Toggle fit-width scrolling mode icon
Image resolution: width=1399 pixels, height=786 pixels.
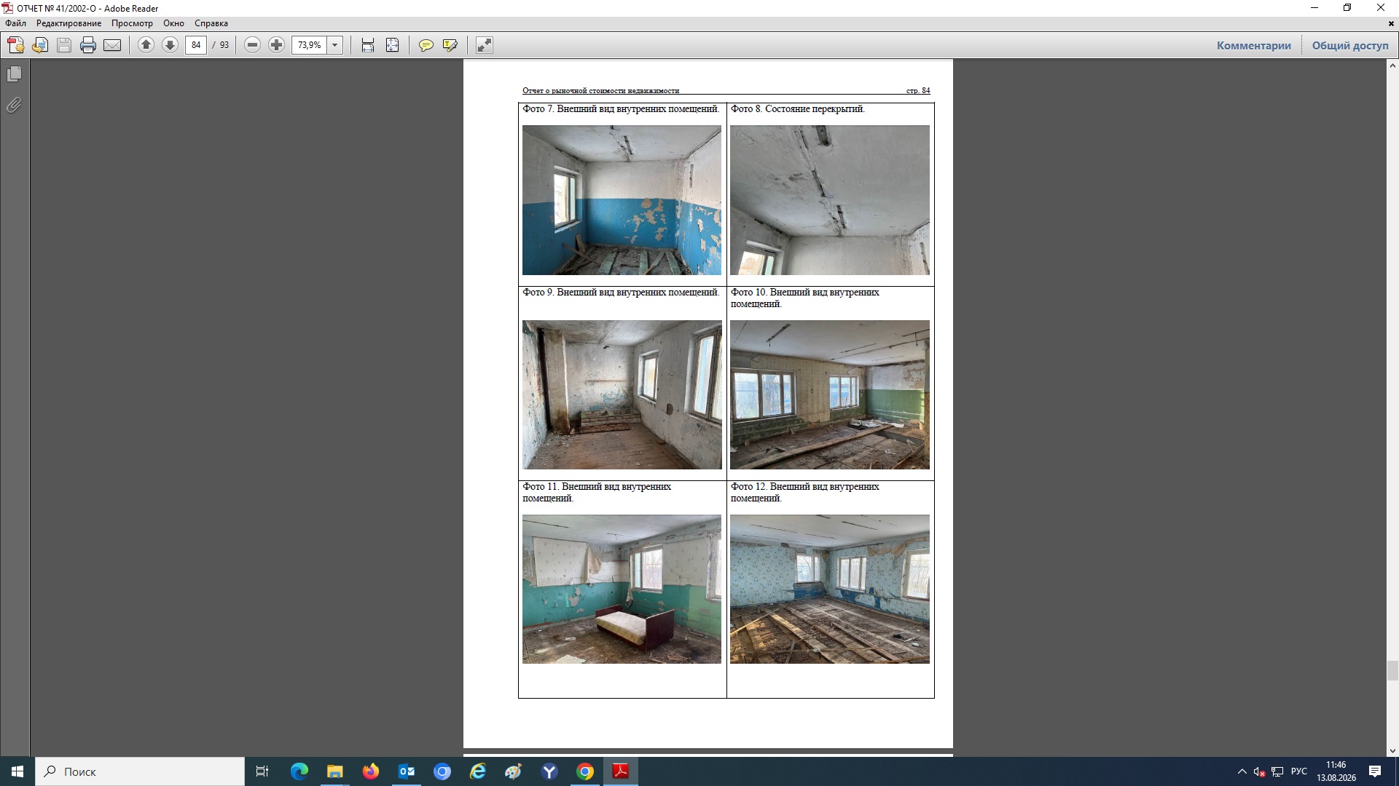[x=368, y=45]
